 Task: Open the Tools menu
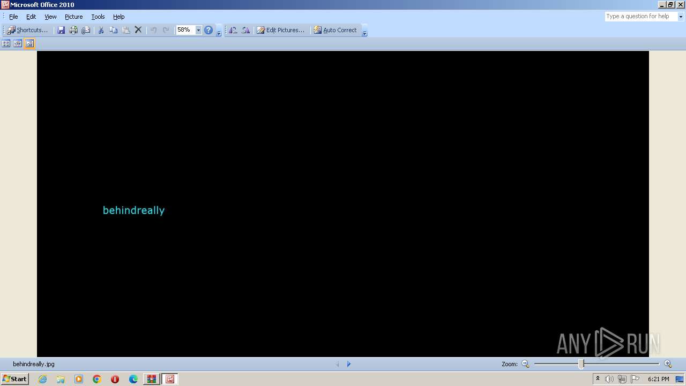[x=98, y=17]
